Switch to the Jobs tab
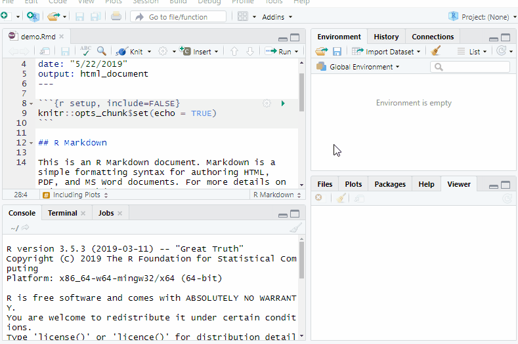The image size is (518, 344). pyautogui.click(x=106, y=213)
